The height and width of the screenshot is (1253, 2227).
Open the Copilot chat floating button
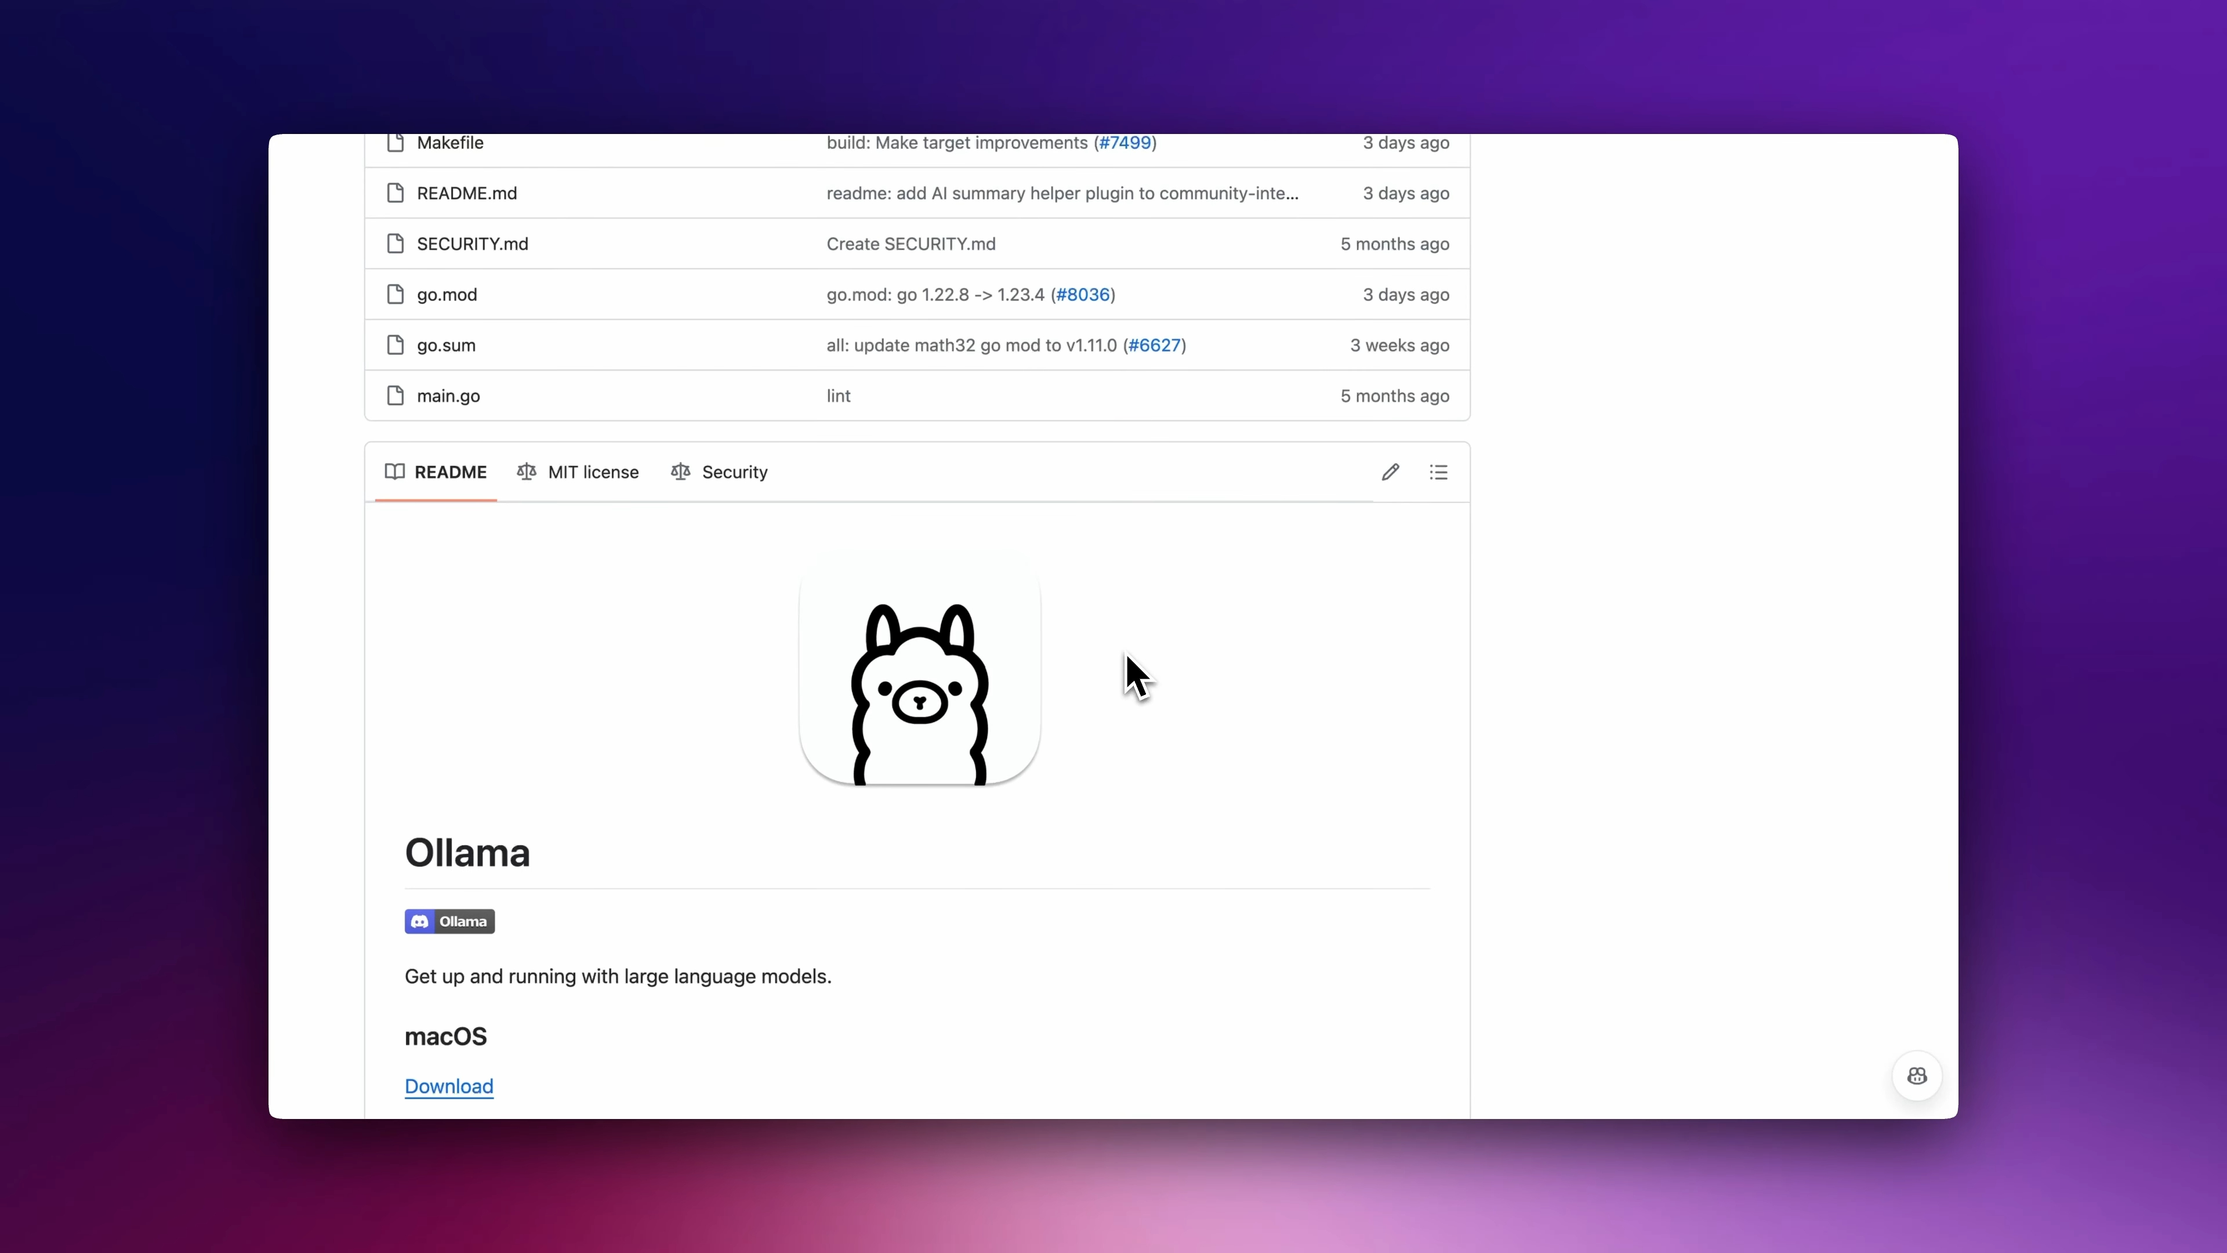pos(1916,1075)
